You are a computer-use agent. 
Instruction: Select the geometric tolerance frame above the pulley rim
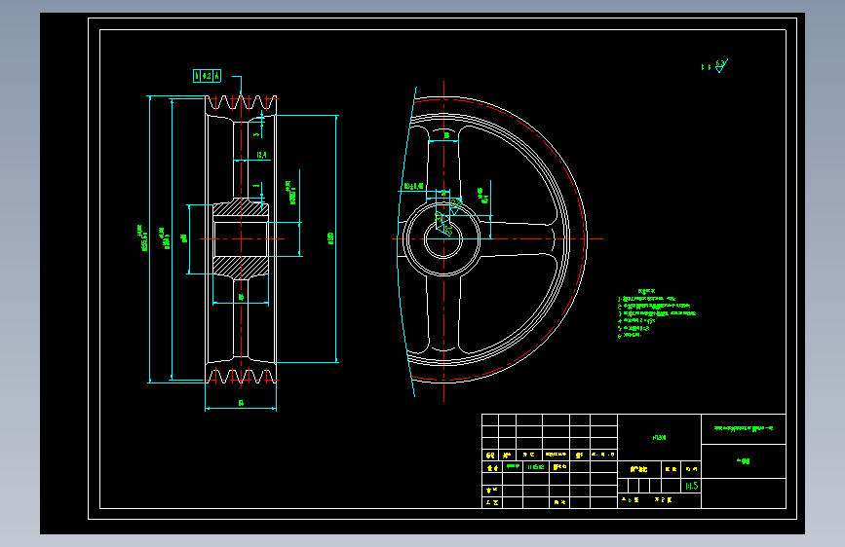point(207,76)
